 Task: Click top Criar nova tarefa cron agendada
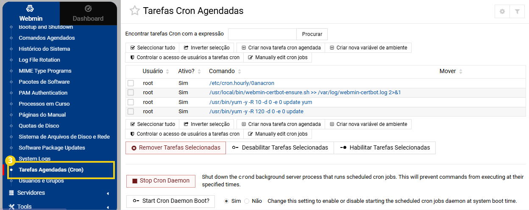tap(281, 48)
